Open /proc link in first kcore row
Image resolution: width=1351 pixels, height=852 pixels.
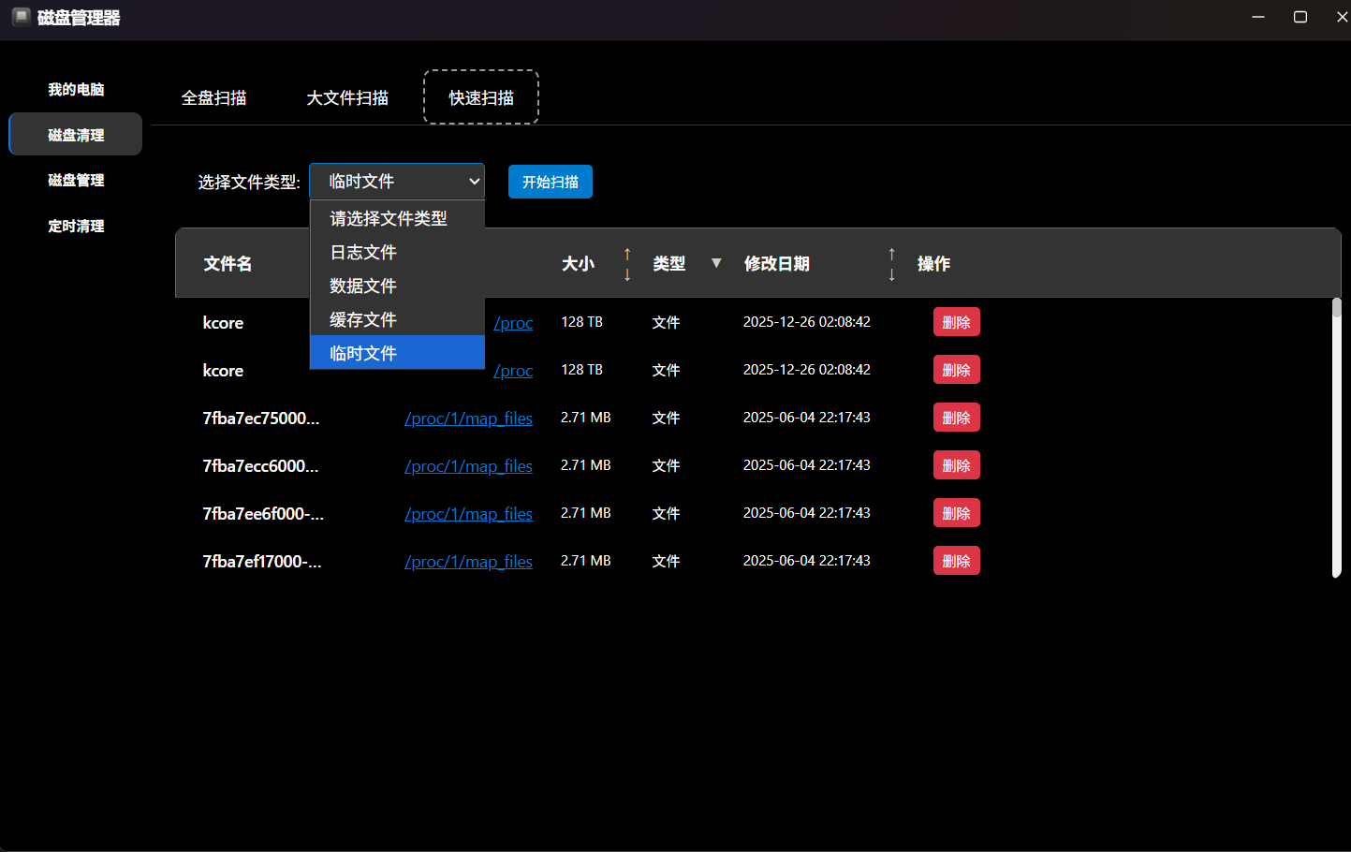pyautogui.click(x=513, y=323)
